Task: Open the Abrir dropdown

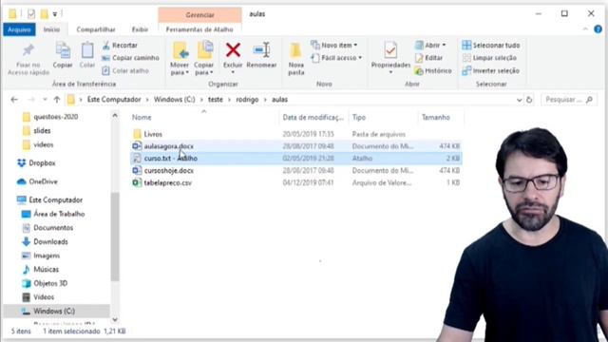Action: (430, 46)
